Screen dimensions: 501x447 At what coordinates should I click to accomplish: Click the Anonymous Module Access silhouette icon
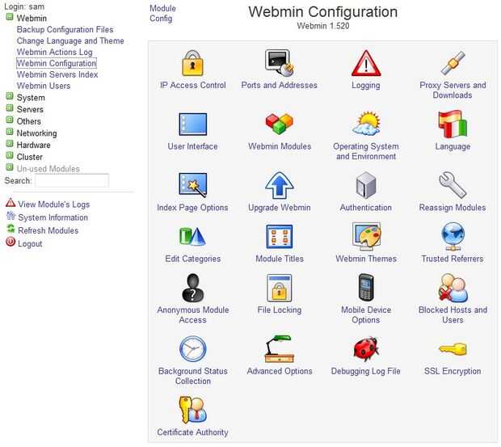[x=192, y=288]
